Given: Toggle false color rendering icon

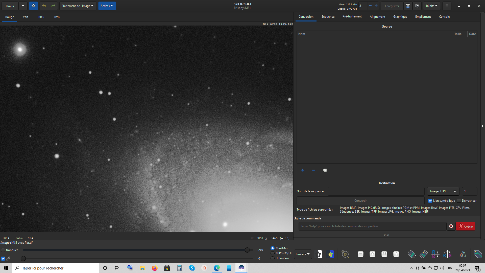Looking at the screenshot, I should tap(330, 254).
